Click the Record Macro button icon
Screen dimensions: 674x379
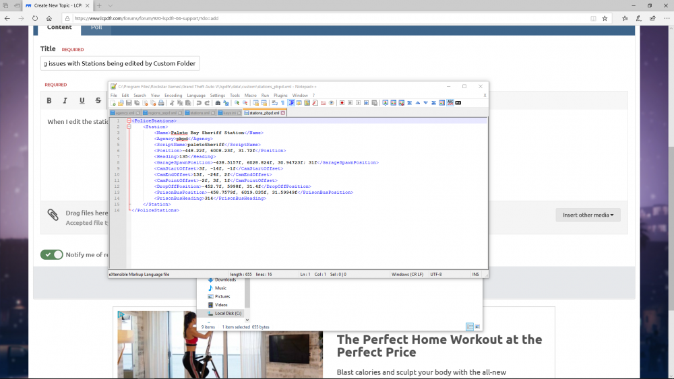[x=342, y=103]
